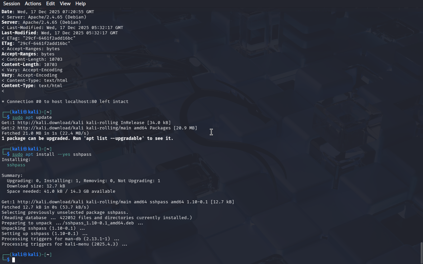Open the Help menu
The image size is (423, 264).
[81, 4]
